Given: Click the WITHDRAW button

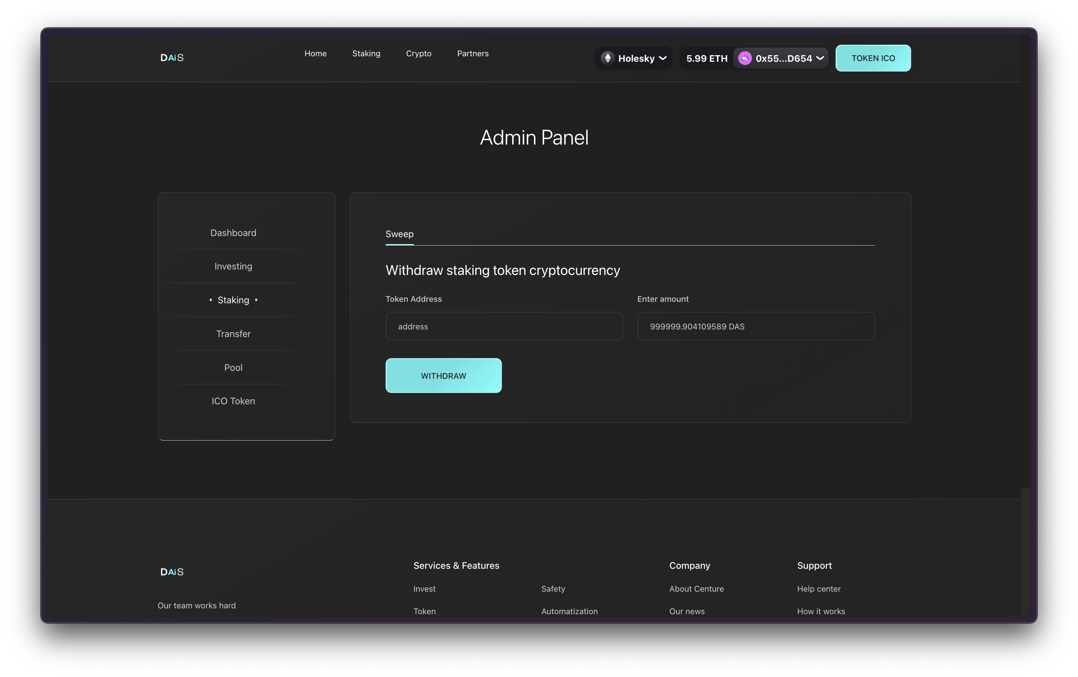Looking at the screenshot, I should point(443,376).
